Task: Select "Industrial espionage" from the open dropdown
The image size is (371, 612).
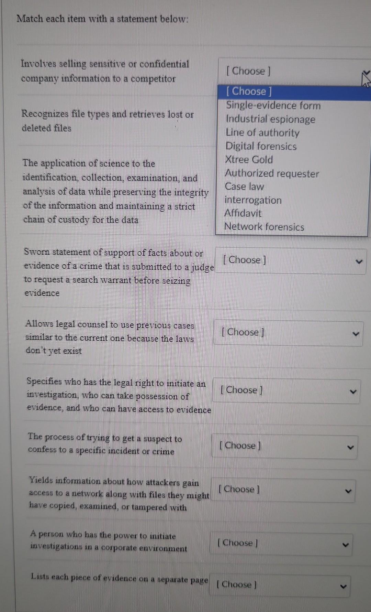Action: (271, 120)
